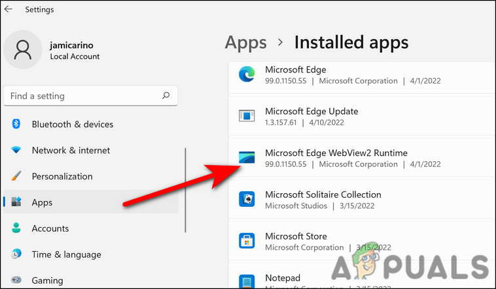Click the Notepad app icon
The image size is (496, 289).
[x=247, y=281]
